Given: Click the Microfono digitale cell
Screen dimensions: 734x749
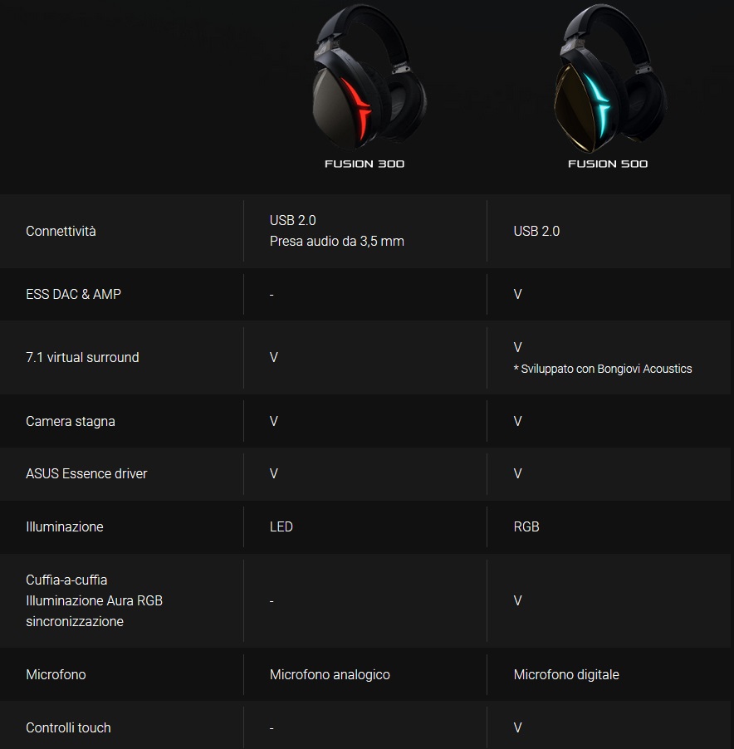Looking at the screenshot, I should pyautogui.click(x=566, y=674).
